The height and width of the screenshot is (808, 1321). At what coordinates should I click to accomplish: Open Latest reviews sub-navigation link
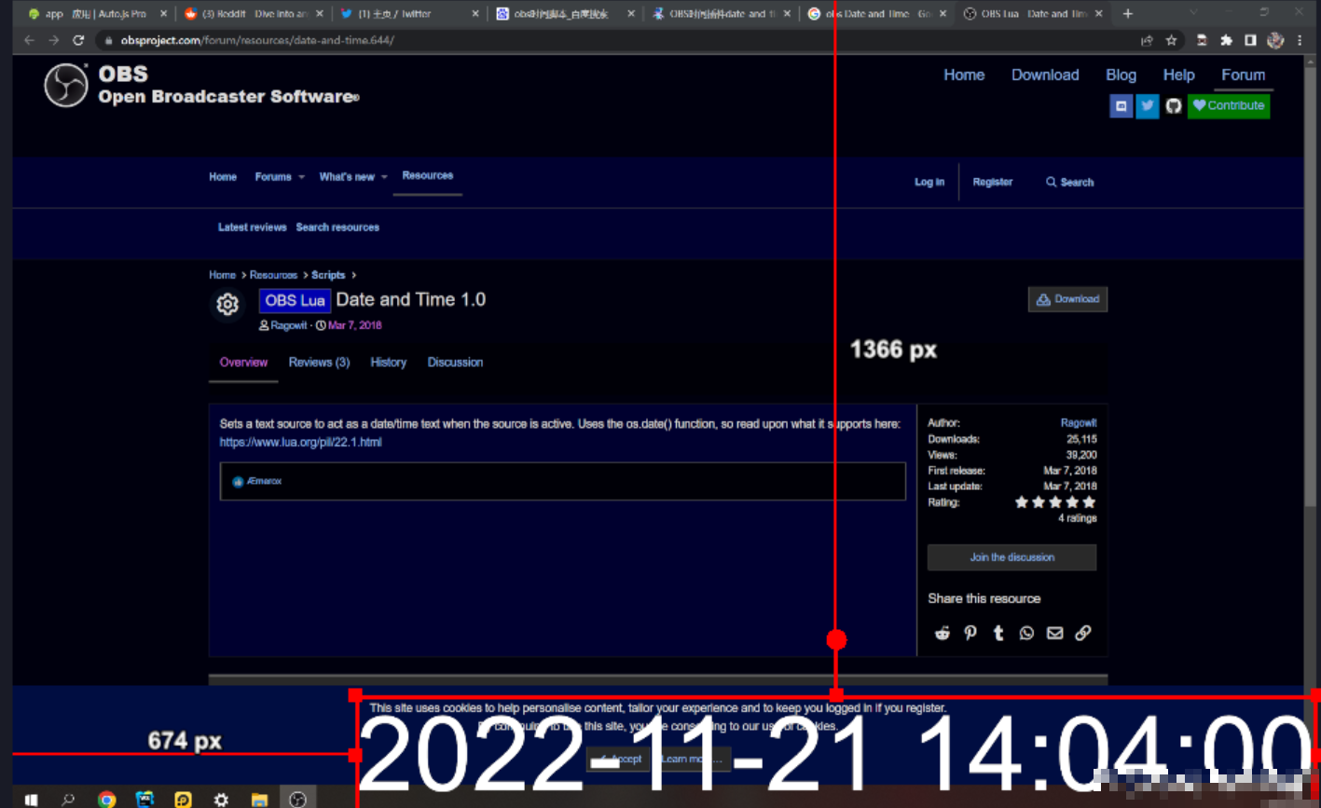[252, 227]
